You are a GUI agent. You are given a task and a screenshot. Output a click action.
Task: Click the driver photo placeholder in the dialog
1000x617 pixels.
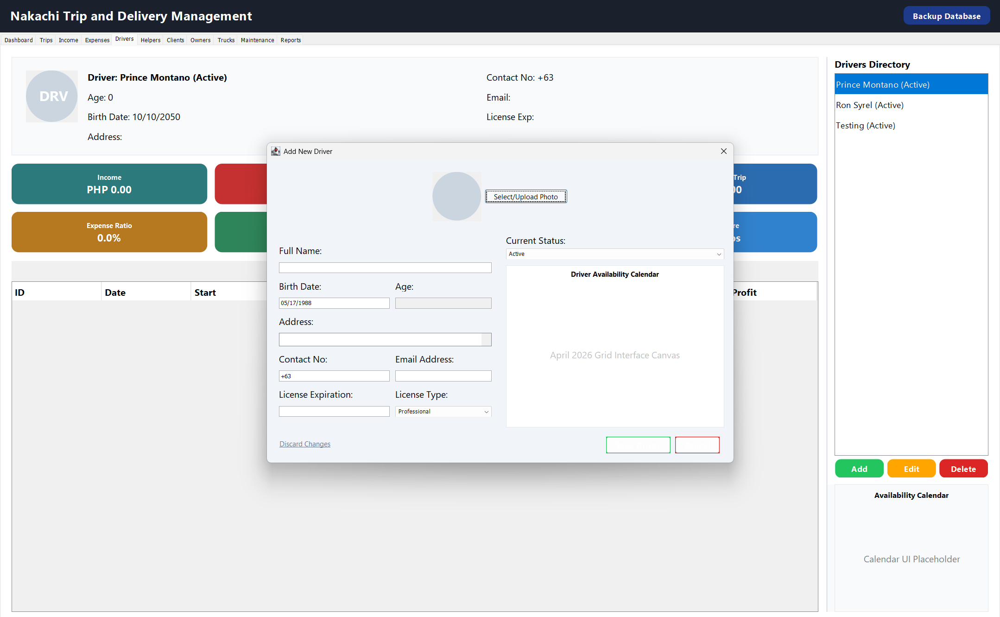pyautogui.click(x=456, y=197)
